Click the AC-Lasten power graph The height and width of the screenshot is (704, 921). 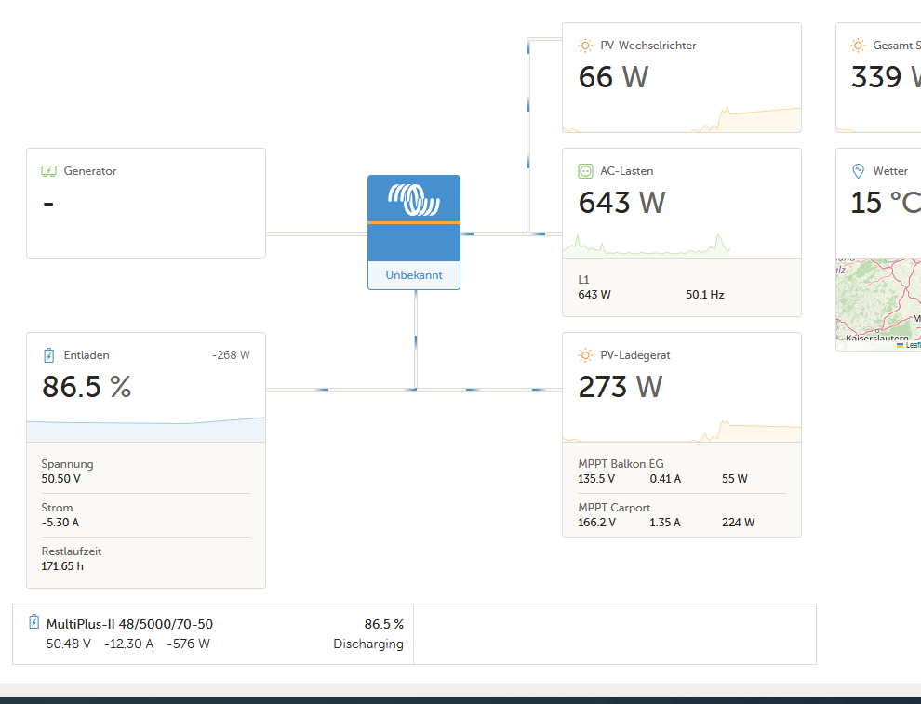pos(647,246)
